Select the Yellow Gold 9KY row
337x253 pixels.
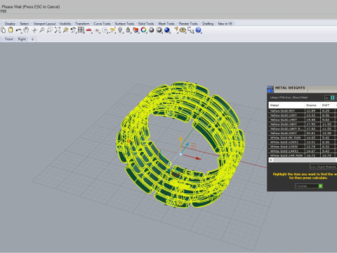tap(303, 110)
